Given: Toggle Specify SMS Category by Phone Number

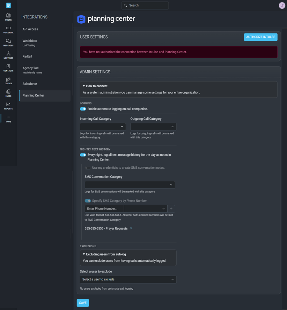Looking at the screenshot, I should (88, 201).
